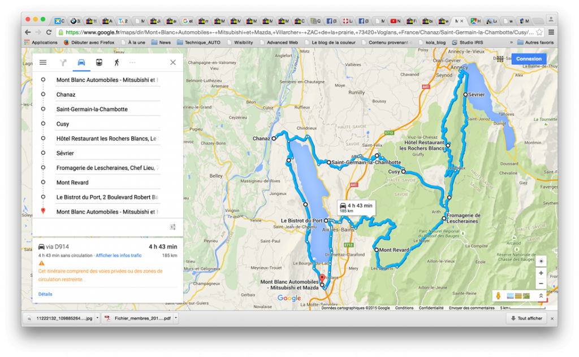579x357 pixels.
Task: Click the 4 h 43 min route label on map
Action: pyautogui.click(x=356, y=208)
